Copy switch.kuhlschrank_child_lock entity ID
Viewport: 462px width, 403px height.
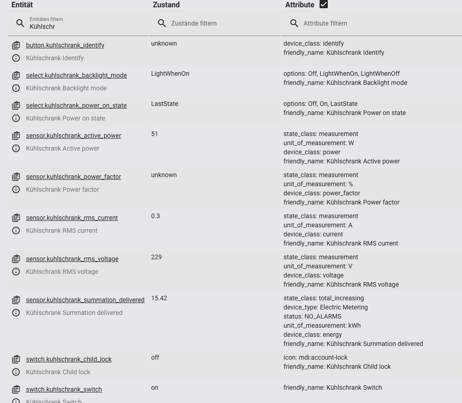[16, 359]
